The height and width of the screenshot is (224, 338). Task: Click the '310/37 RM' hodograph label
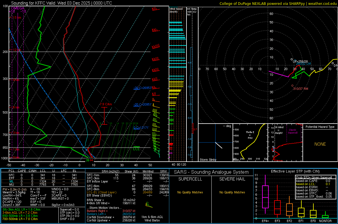click(x=300, y=89)
